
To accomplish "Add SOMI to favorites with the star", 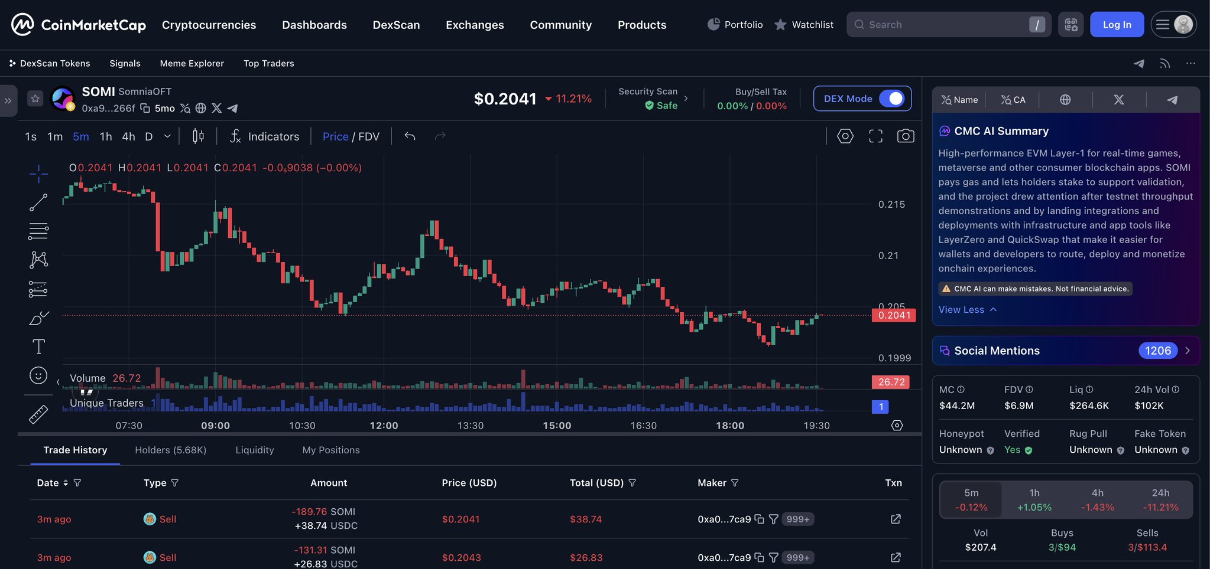I will pyautogui.click(x=35, y=99).
